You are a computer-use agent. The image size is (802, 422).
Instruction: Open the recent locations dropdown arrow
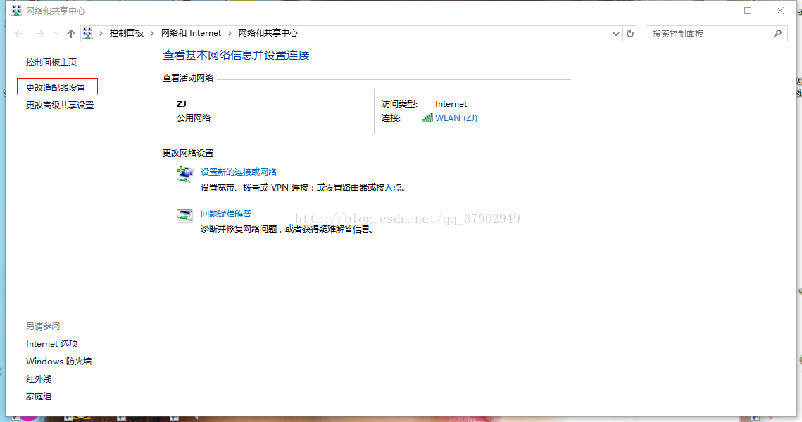coord(56,34)
